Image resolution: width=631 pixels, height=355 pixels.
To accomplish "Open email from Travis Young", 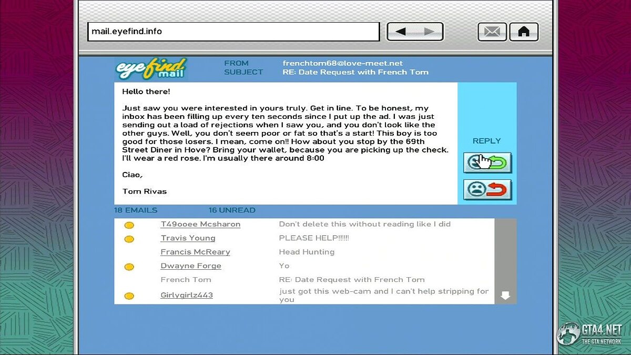I will tap(188, 238).
